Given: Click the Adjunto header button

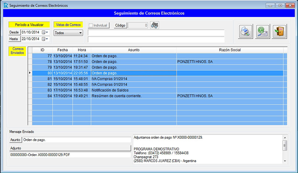Looking at the screenshot, I should (x=70, y=148).
